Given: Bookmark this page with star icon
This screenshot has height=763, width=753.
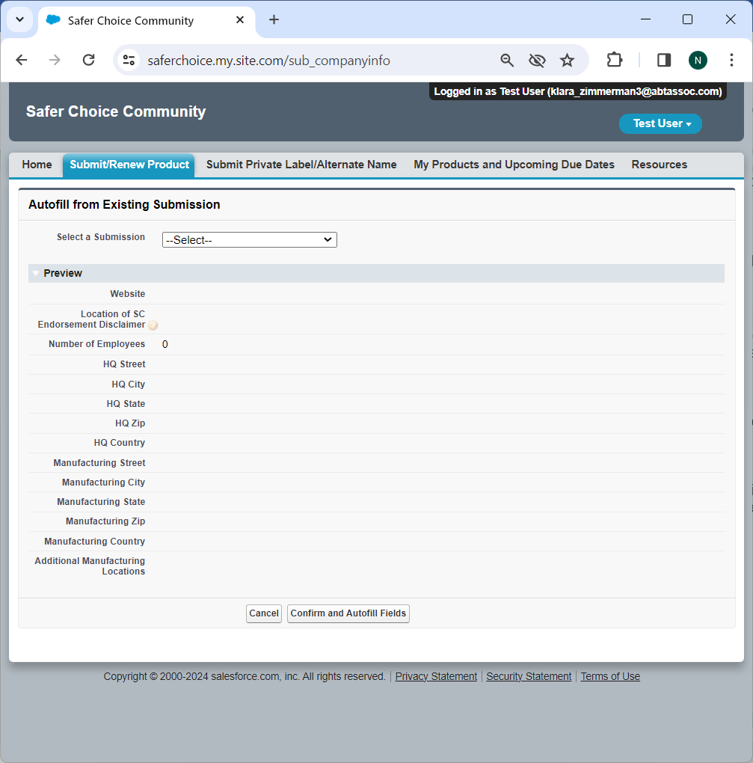Looking at the screenshot, I should (x=568, y=61).
